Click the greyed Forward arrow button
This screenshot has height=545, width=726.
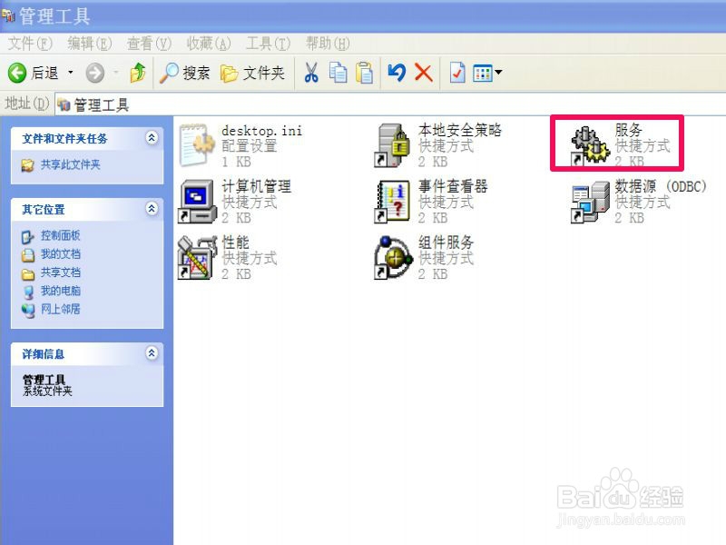95,73
